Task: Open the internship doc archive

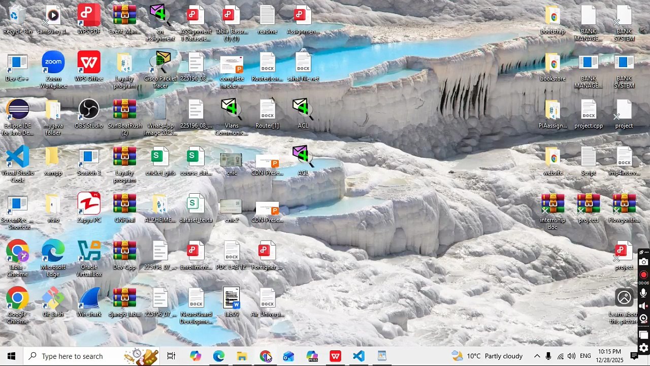Action: point(552,212)
